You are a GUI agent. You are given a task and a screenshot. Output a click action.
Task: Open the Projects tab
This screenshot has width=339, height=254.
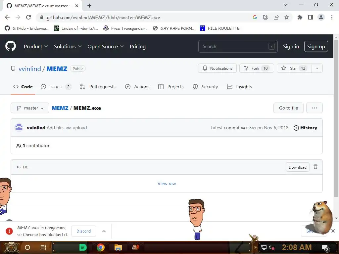(x=171, y=87)
